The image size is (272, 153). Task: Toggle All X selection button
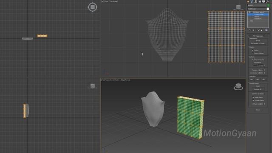point(252,79)
